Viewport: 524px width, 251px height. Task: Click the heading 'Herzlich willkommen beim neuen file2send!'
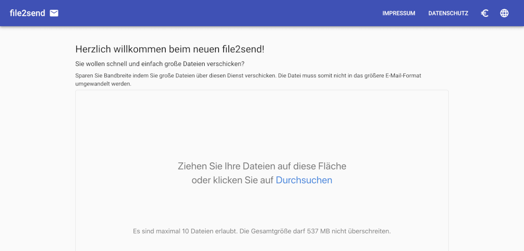[170, 49]
